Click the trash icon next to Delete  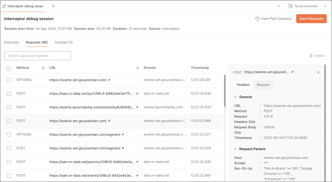point(311,56)
